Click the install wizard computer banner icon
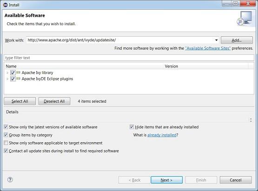Image resolution: width=258 pixels, height=191 pixels. 245,18
